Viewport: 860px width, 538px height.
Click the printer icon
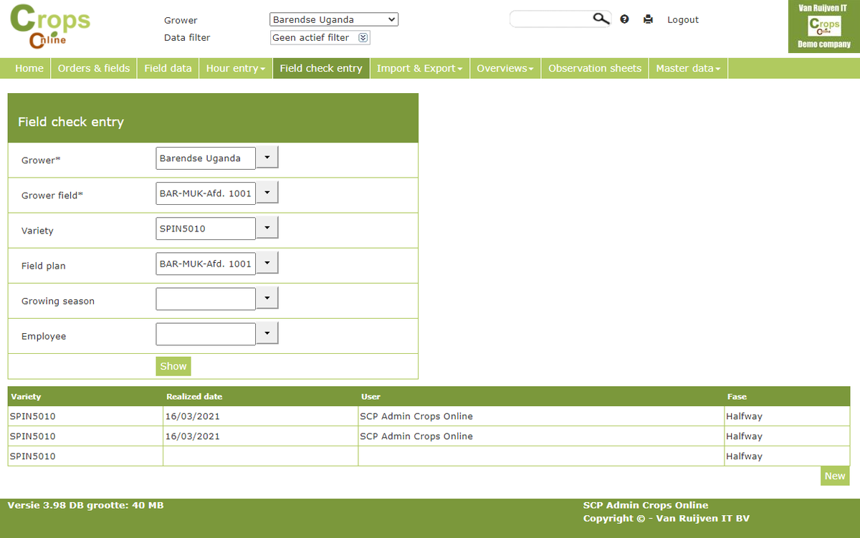(x=649, y=19)
